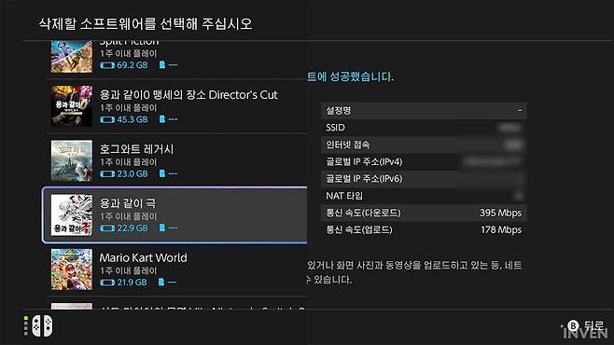
Task: Click 1주 이내 플레이 under 호그와트 레거시
Action: (128, 162)
